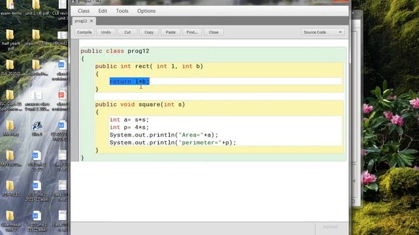Click the println "Area=" statement

tap(164, 135)
